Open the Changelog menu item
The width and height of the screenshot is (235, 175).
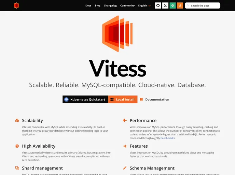point(110,5)
